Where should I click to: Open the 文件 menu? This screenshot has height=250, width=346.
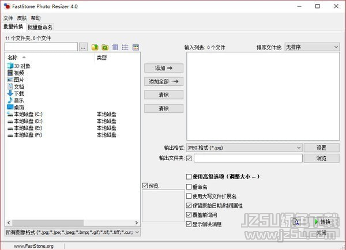click(8, 18)
